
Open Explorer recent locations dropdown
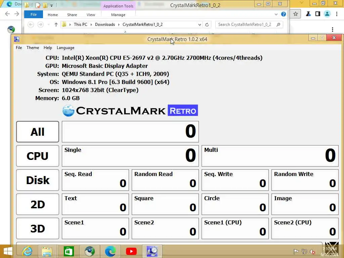coord(48,25)
